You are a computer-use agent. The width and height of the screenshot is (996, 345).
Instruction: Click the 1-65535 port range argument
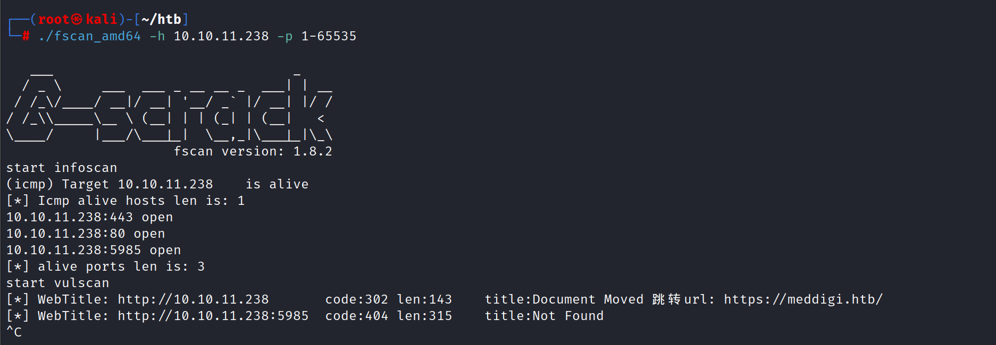(x=329, y=36)
